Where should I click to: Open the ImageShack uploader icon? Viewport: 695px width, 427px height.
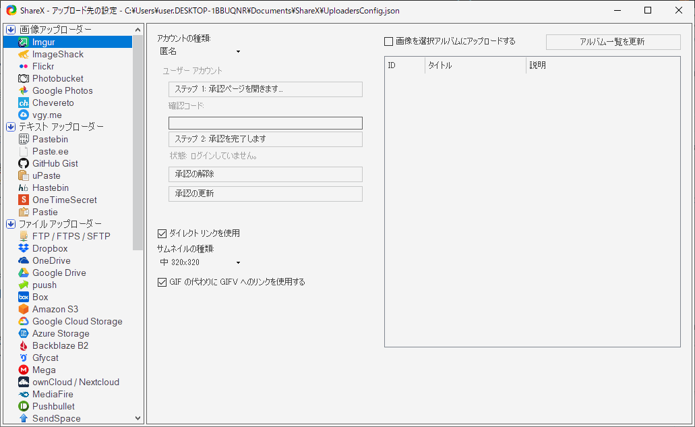point(24,54)
